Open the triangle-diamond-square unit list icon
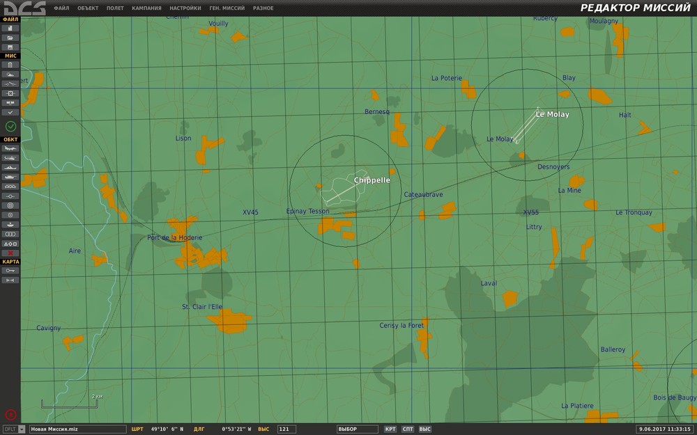Screen dimensions: 697x435 point(10,244)
